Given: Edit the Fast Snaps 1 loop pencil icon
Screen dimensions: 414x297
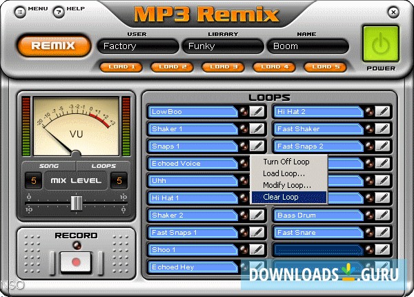Looking at the screenshot, I should [x=257, y=233].
